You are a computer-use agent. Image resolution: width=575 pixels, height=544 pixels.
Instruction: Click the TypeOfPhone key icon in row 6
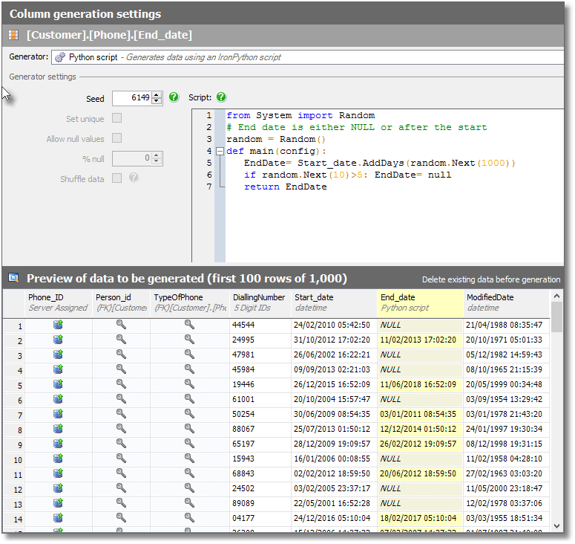[189, 398]
